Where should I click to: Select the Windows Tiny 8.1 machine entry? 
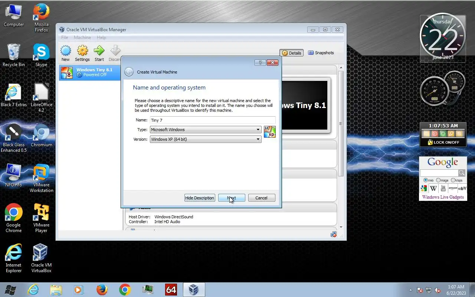pyautogui.click(x=90, y=72)
